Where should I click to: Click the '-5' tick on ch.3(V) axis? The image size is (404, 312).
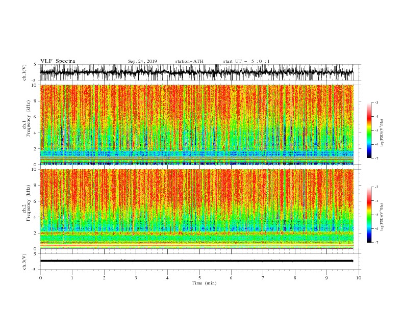coord(35,270)
